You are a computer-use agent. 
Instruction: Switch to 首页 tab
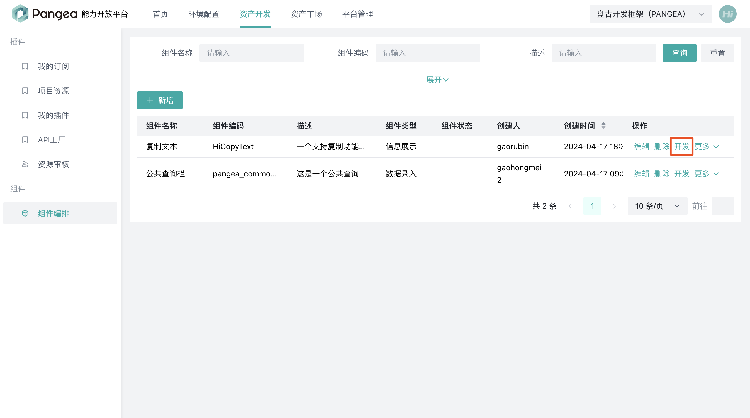click(160, 14)
